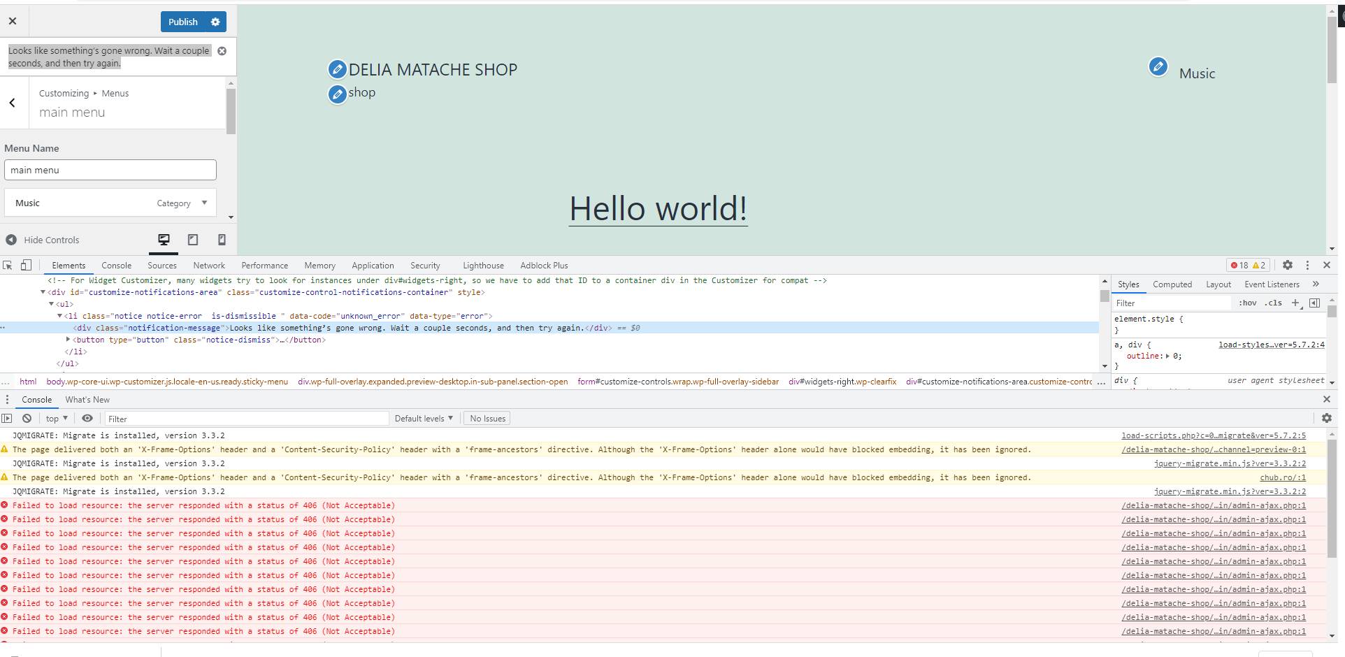Image resolution: width=1345 pixels, height=657 pixels.
Task: Open the Lighthouse tab
Action: pyautogui.click(x=483, y=266)
